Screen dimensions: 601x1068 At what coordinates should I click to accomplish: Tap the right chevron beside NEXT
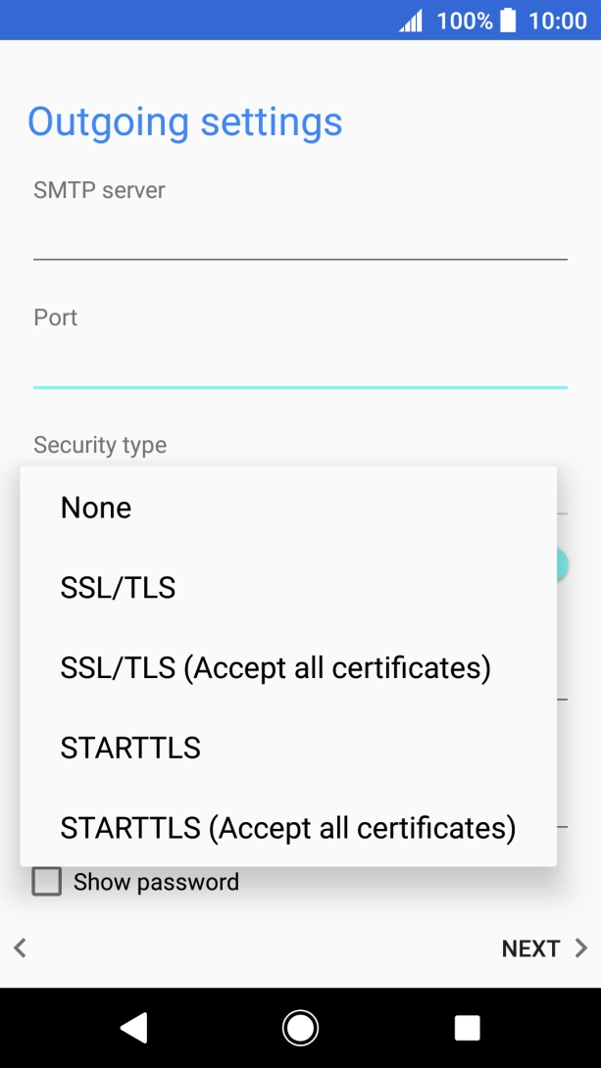580,947
